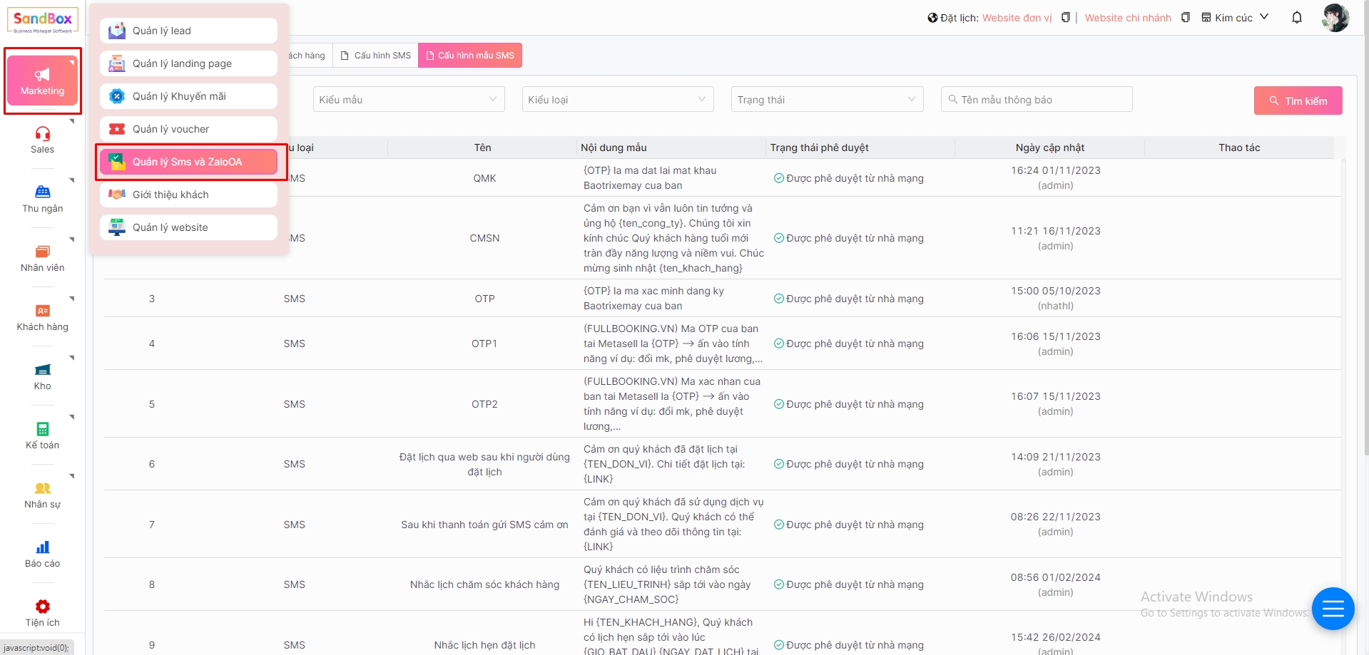Copy the Website đơn vị link icon
This screenshot has width=1369, height=655.
pyautogui.click(x=1065, y=18)
